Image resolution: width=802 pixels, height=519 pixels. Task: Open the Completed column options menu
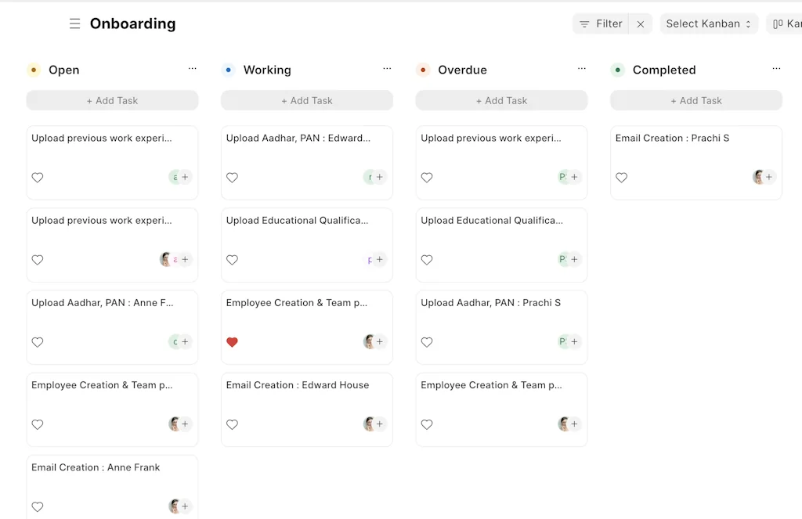[776, 69]
